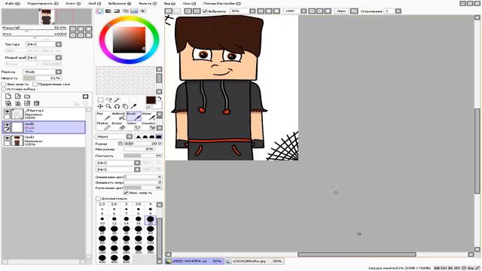Screen dimensions: 482x271
Task: Select the flattest brush edge shape
Action: point(159,137)
